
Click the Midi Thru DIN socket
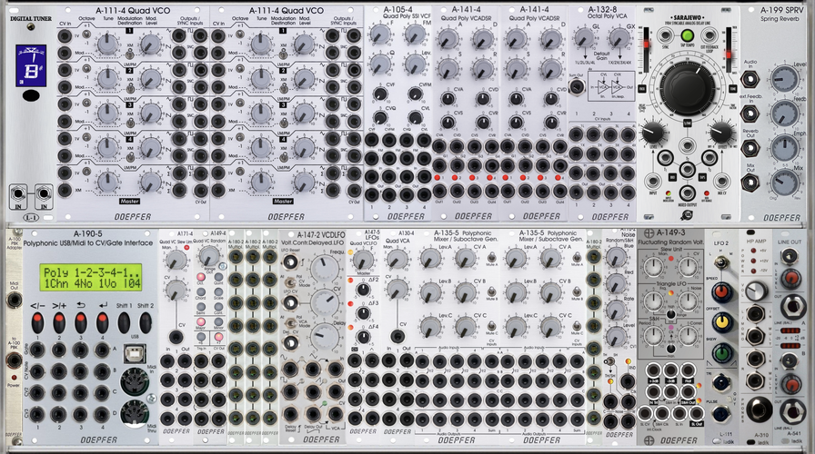click(x=134, y=413)
